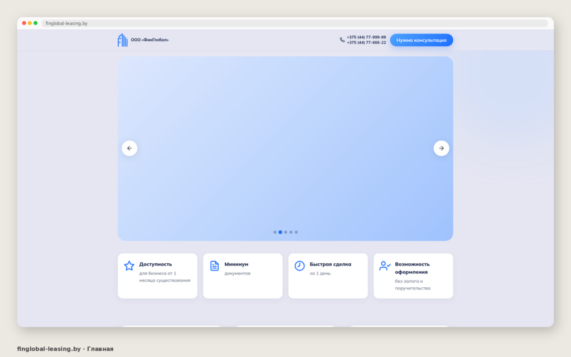This screenshot has width=571, height=357.
Task: Close the browser window with red button
Action: pos(24,23)
